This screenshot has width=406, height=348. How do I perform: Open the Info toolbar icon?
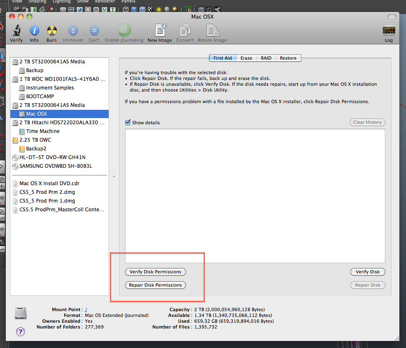pos(34,31)
